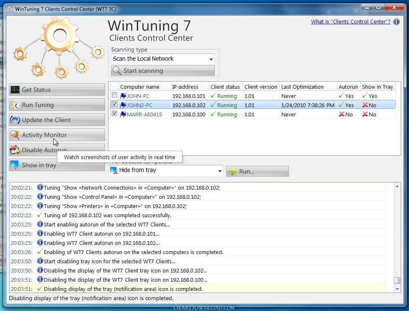This screenshot has width=409, height=311.
Task: Click the green check in JOHN-PC's Client status cell
Action: [213, 96]
